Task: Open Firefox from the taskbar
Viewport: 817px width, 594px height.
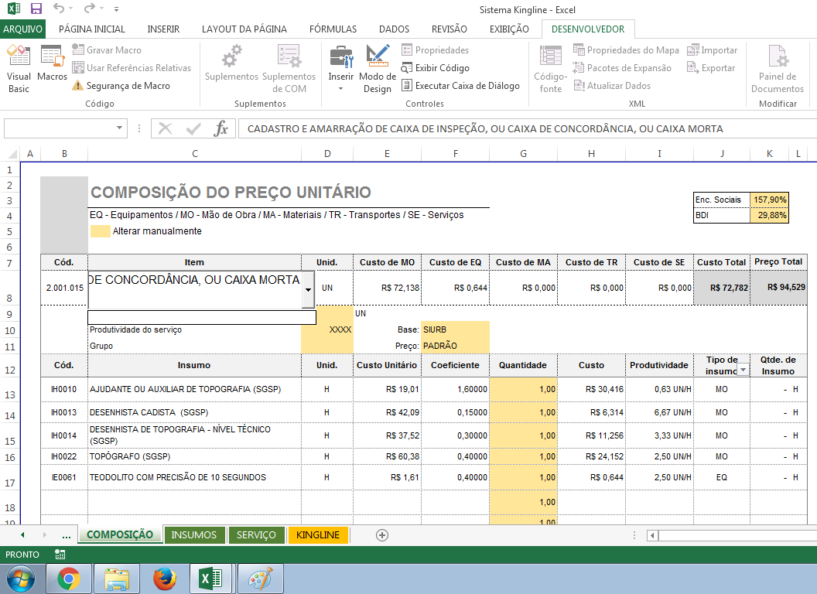Action: point(165,579)
